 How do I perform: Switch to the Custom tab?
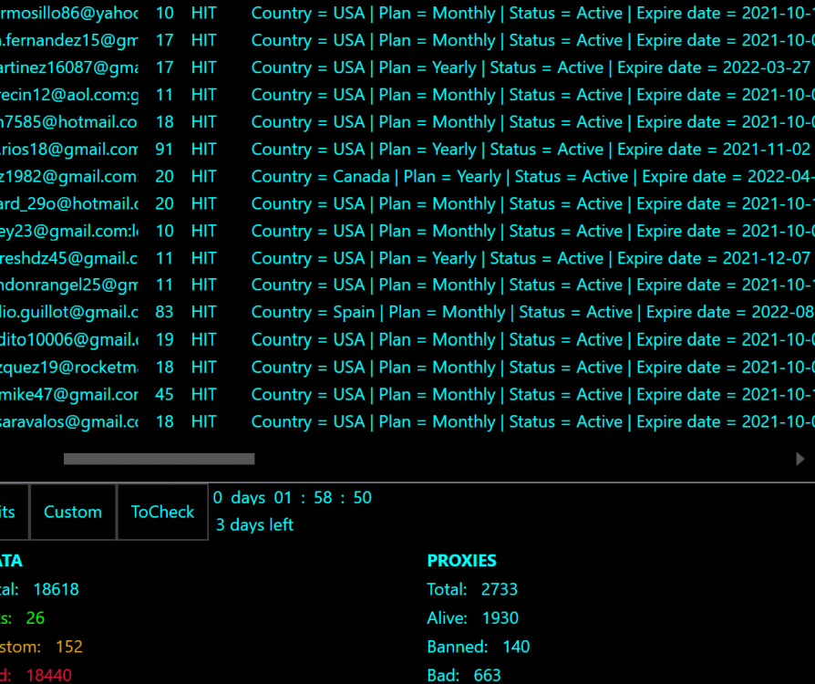click(73, 512)
